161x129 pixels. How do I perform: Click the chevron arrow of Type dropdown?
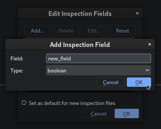147,70
